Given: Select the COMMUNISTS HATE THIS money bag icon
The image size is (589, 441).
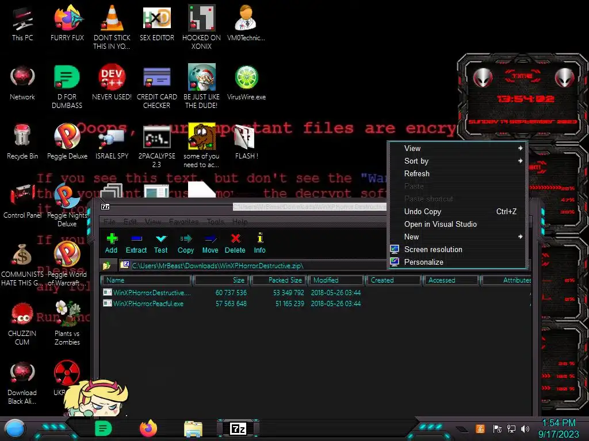Looking at the screenshot, I should click(22, 265).
